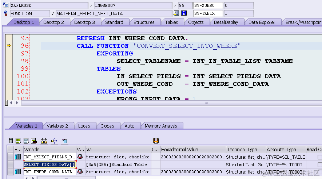Click the SY-SUBRC value field
The height and width of the screenshot is (179, 322).
coord(239,5)
